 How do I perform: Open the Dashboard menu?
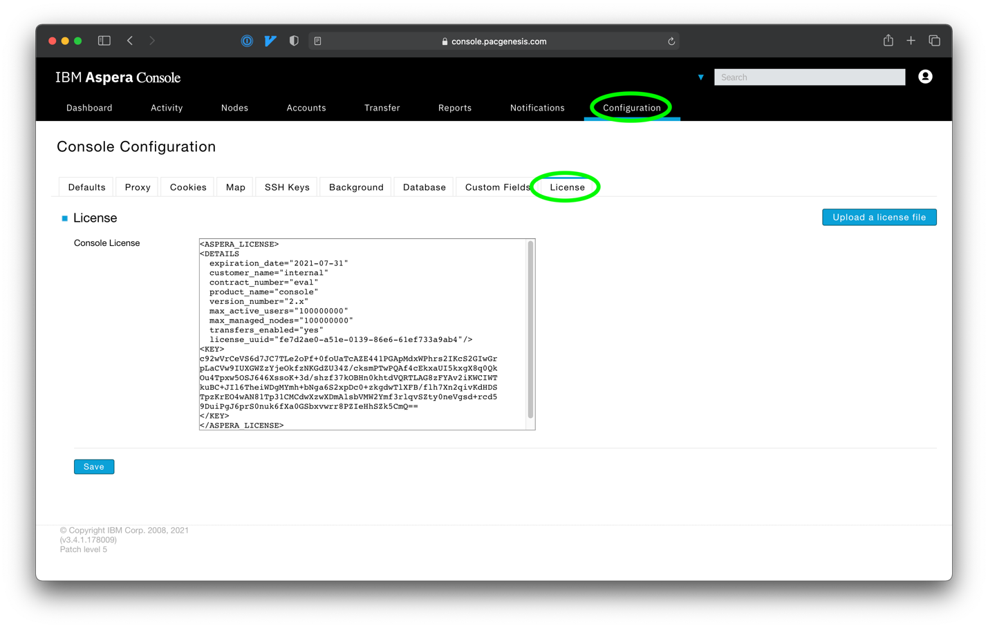click(89, 108)
